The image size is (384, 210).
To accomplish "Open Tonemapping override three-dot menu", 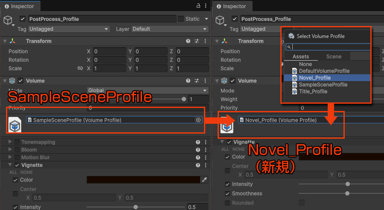I will pos(206,142).
